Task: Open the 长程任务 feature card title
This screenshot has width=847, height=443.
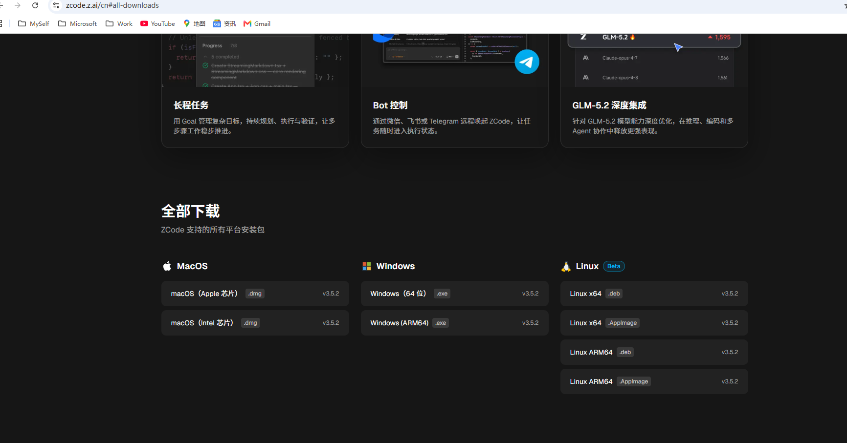Action: pos(191,105)
